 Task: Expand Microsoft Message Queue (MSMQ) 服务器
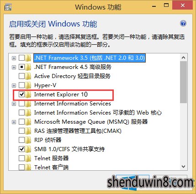pos(14,122)
